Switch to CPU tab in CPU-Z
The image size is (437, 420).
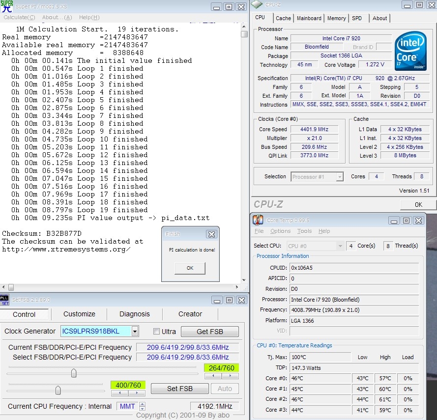(260, 17)
